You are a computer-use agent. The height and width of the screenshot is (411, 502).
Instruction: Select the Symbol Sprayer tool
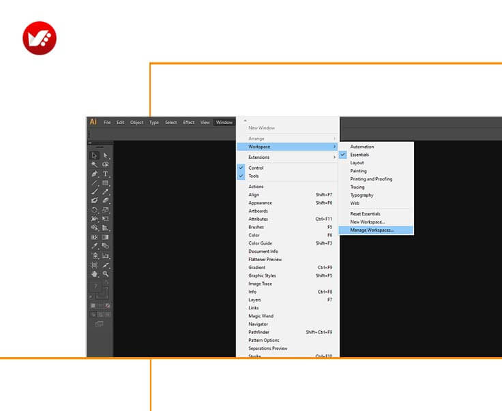[x=94, y=256]
